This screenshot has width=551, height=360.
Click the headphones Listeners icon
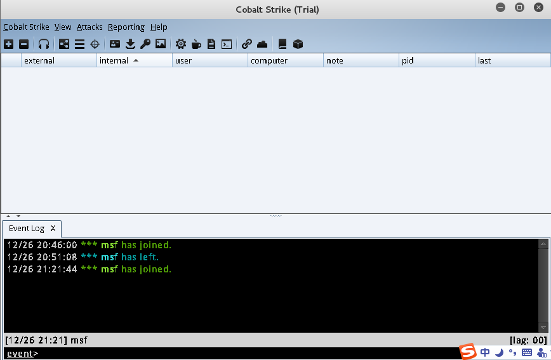[44, 44]
